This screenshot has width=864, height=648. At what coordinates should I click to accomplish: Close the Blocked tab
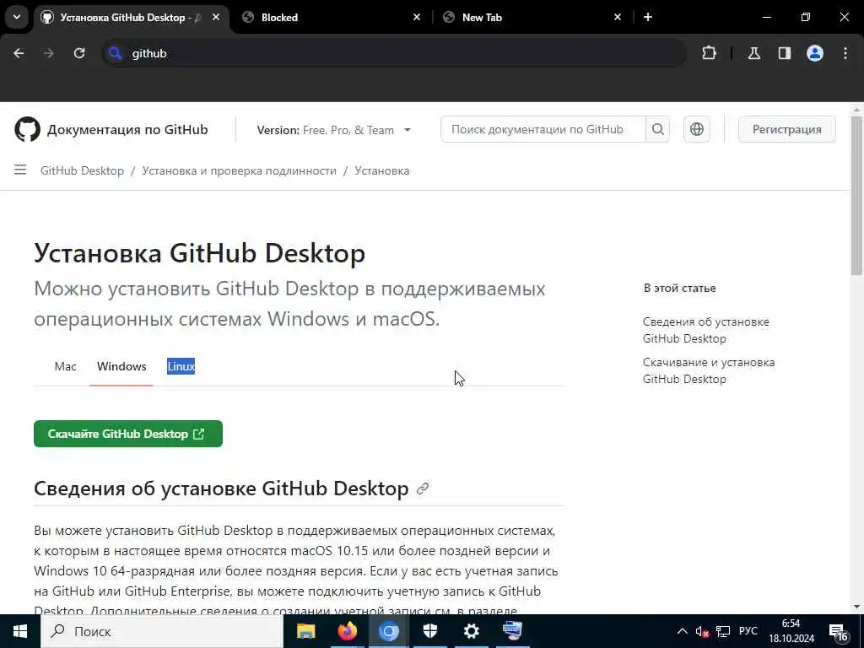coord(417,17)
